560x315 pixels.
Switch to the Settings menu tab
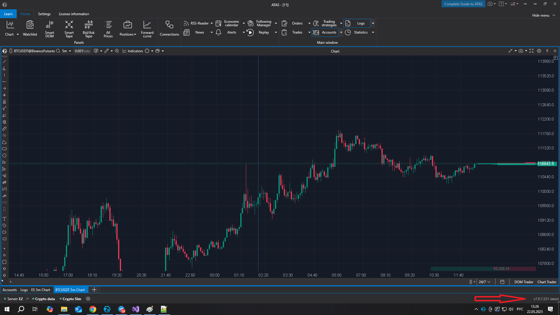point(44,14)
